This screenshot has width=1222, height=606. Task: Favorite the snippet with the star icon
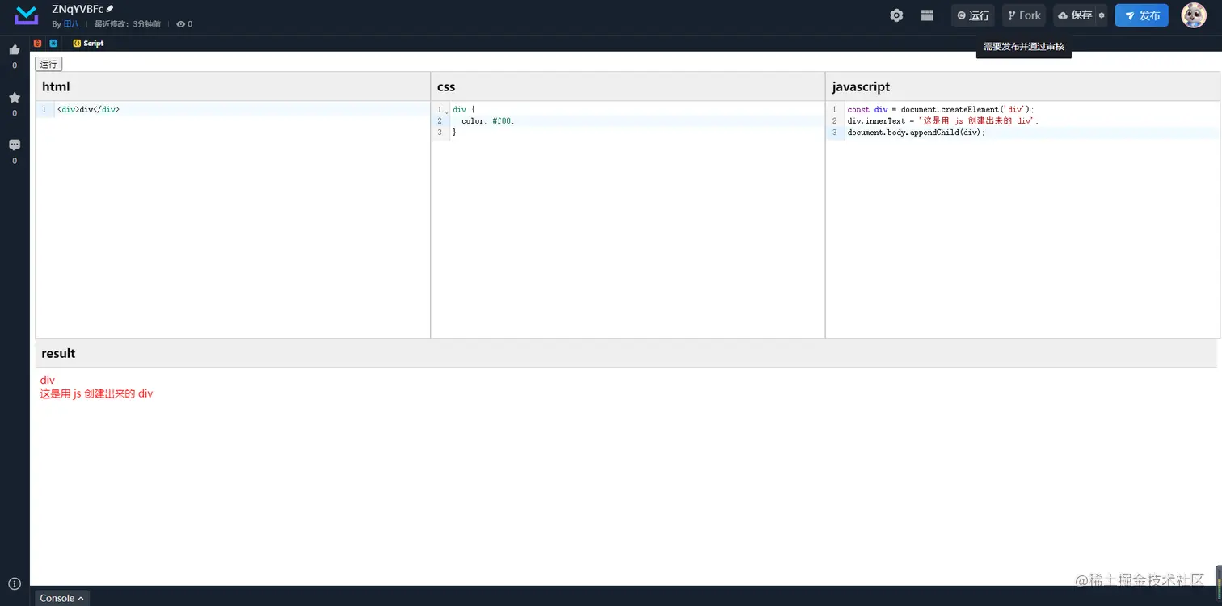(x=15, y=98)
